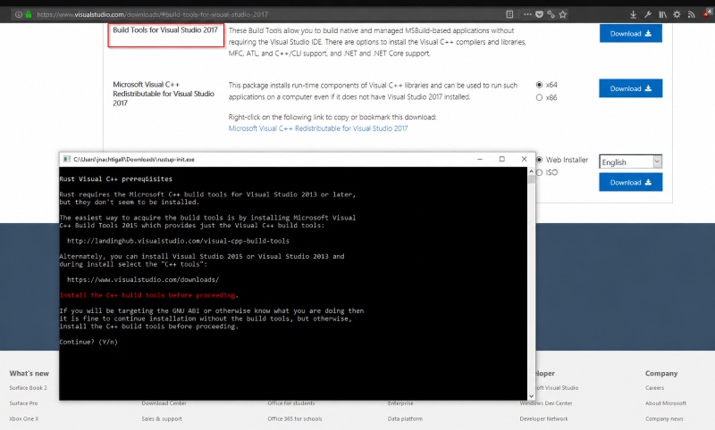This screenshot has width=715, height=430.
Task: Select x86 architecture radio button
Action: point(539,97)
